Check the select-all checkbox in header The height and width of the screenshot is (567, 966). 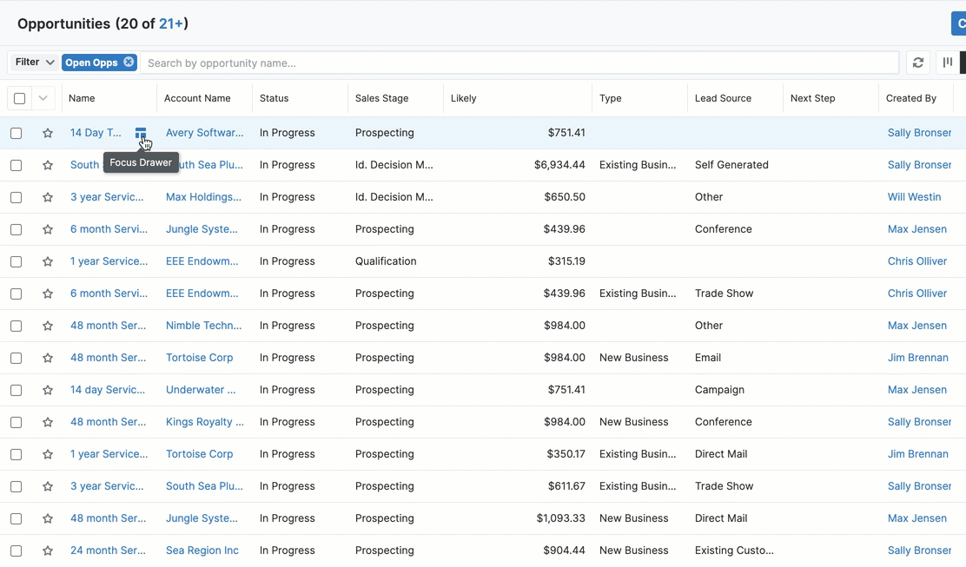coord(19,98)
